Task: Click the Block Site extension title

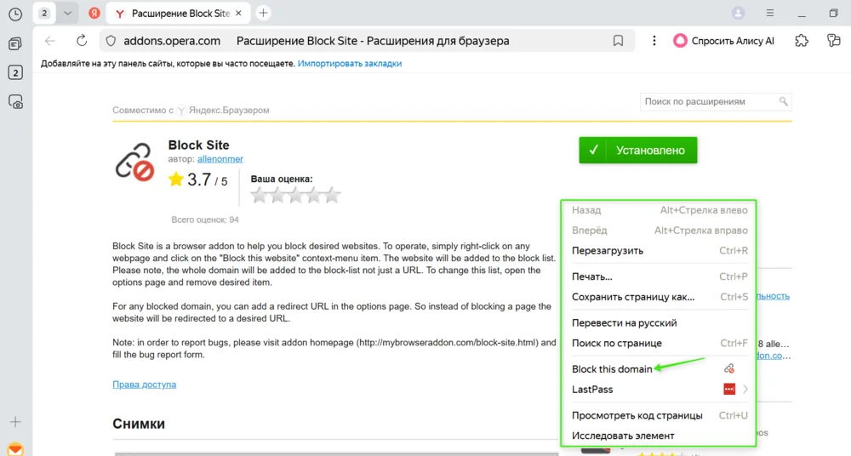Action: click(198, 145)
